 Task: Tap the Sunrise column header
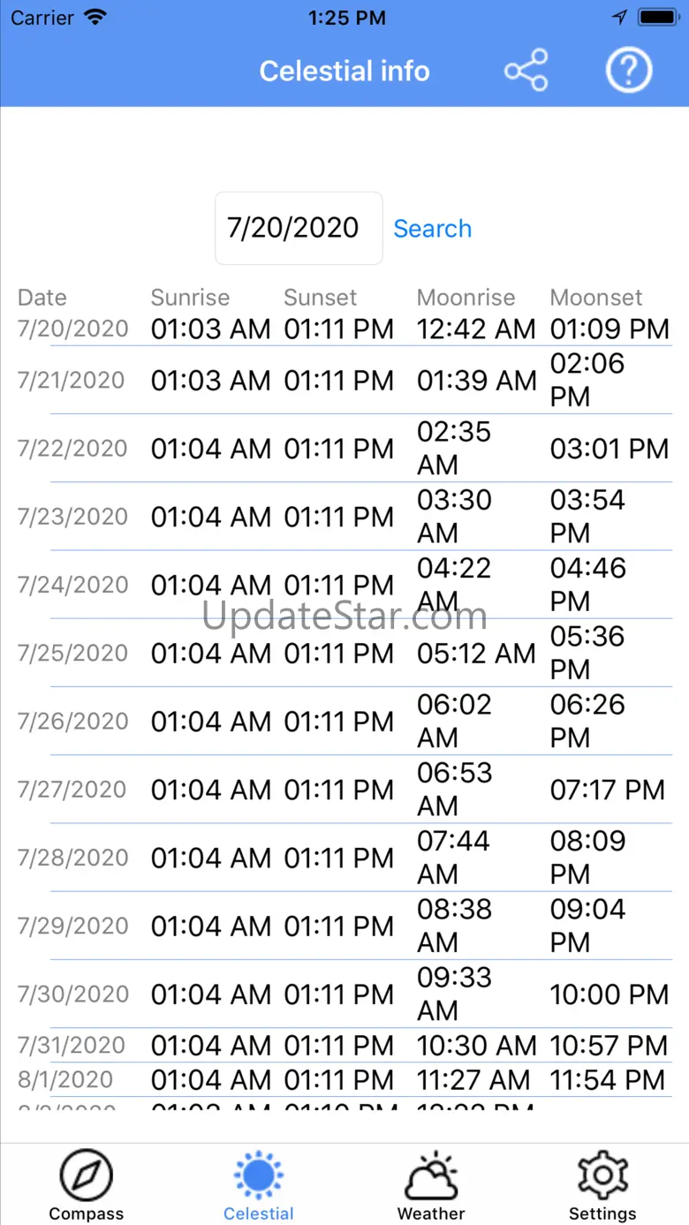(x=190, y=298)
